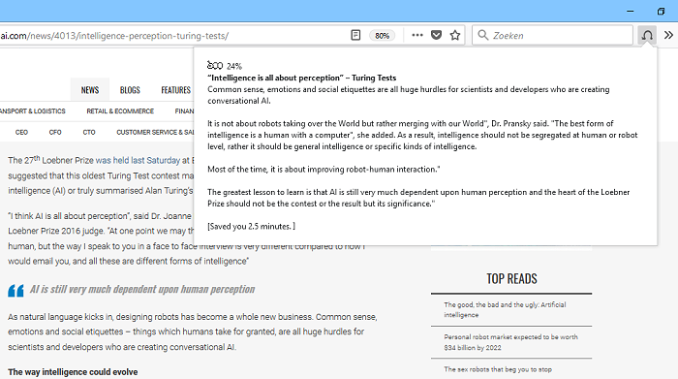Open the BLOGS tab
678x379 pixels.
click(x=130, y=90)
